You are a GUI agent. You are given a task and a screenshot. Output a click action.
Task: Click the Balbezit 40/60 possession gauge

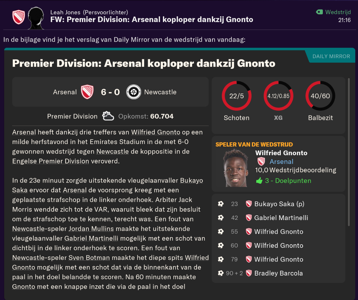[x=320, y=96]
